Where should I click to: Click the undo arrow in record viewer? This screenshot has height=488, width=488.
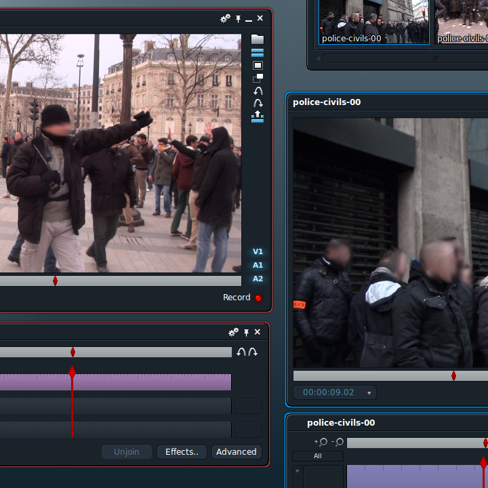(258, 91)
